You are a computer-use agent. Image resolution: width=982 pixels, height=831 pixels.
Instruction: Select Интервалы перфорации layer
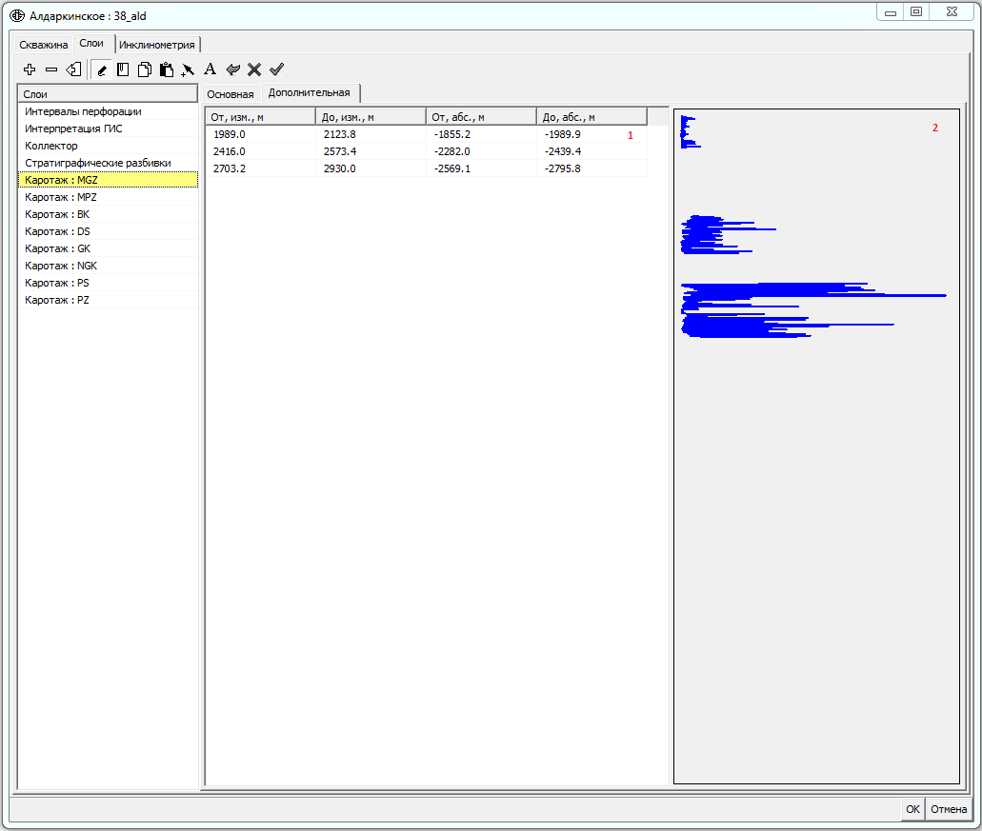pyautogui.click(x=108, y=111)
